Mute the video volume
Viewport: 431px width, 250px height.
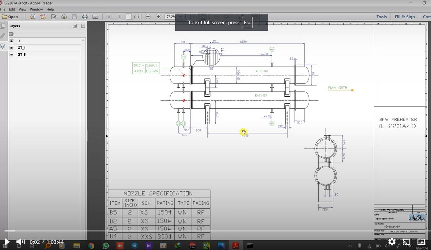pos(21,242)
